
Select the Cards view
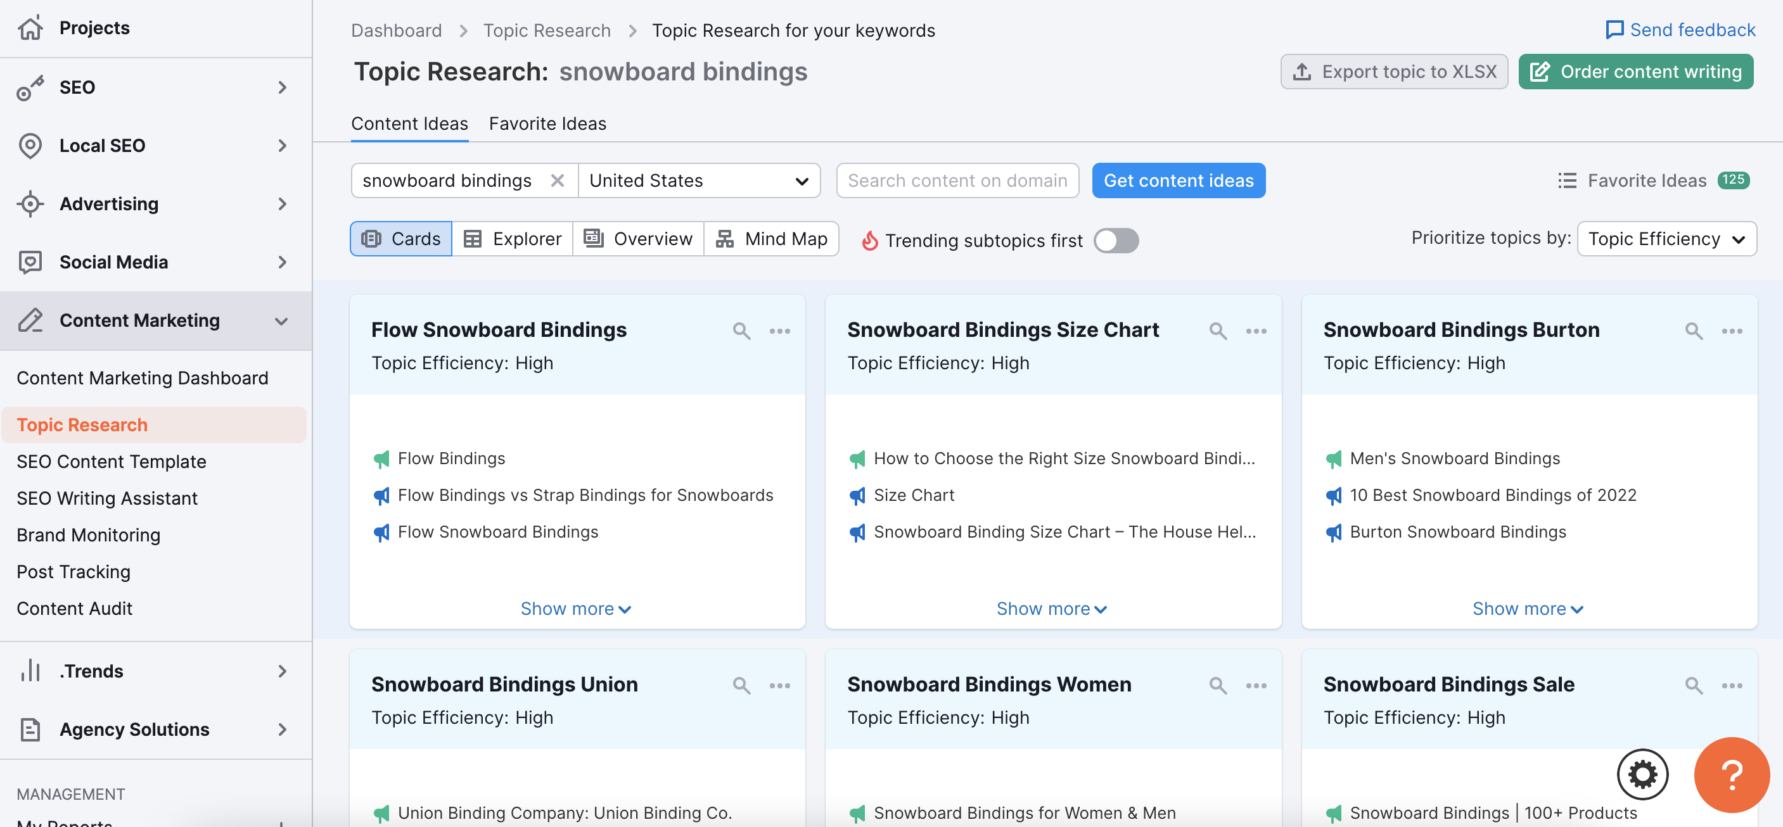click(x=400, y=239)
